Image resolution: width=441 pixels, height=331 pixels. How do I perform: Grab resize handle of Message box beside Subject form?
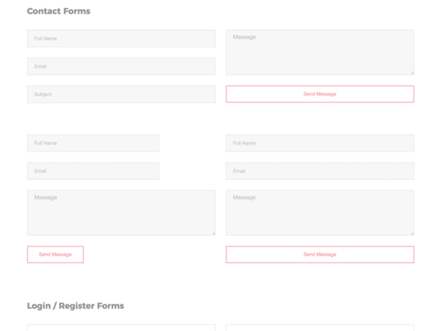[x=411, y=72]
